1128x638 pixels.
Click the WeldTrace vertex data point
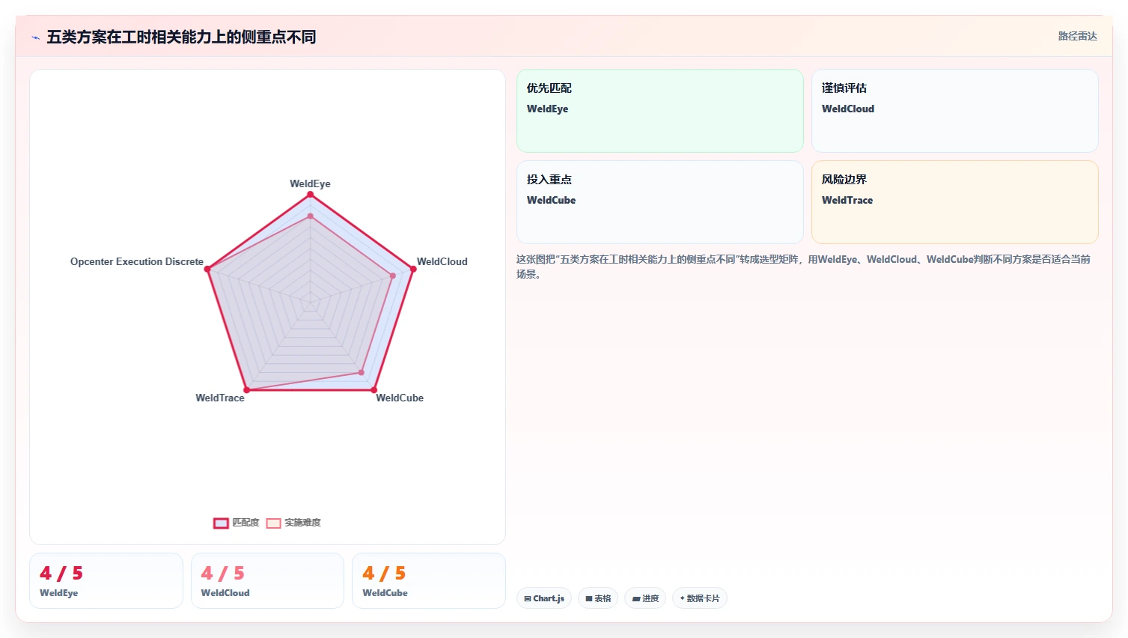[x=247, y=389]
